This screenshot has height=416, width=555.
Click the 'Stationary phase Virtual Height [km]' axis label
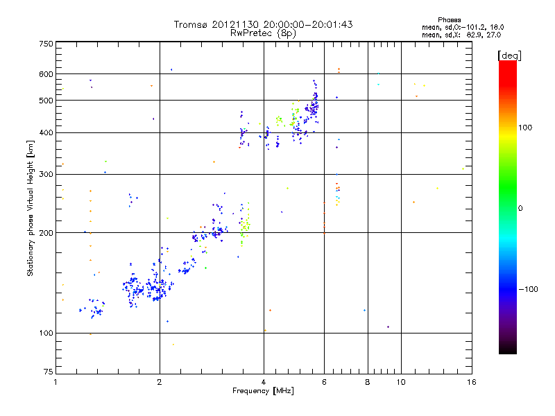(31, 209)
